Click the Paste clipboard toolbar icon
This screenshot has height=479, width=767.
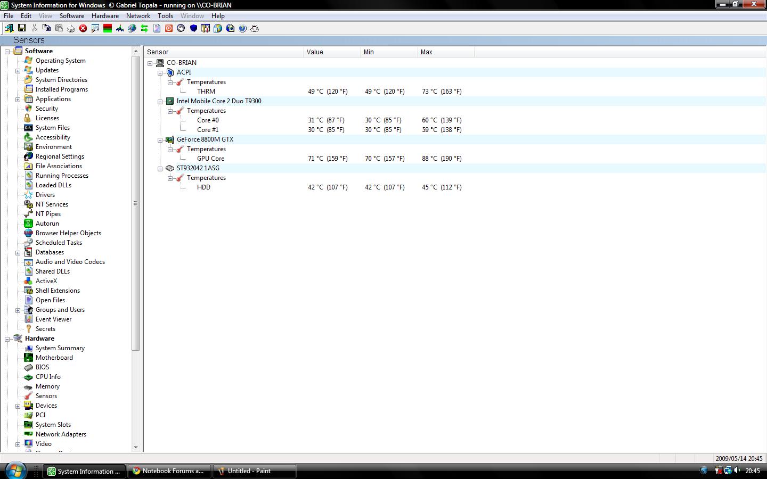point(59,28)
